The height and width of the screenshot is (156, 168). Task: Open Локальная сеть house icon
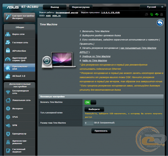[x=8, y=100]
